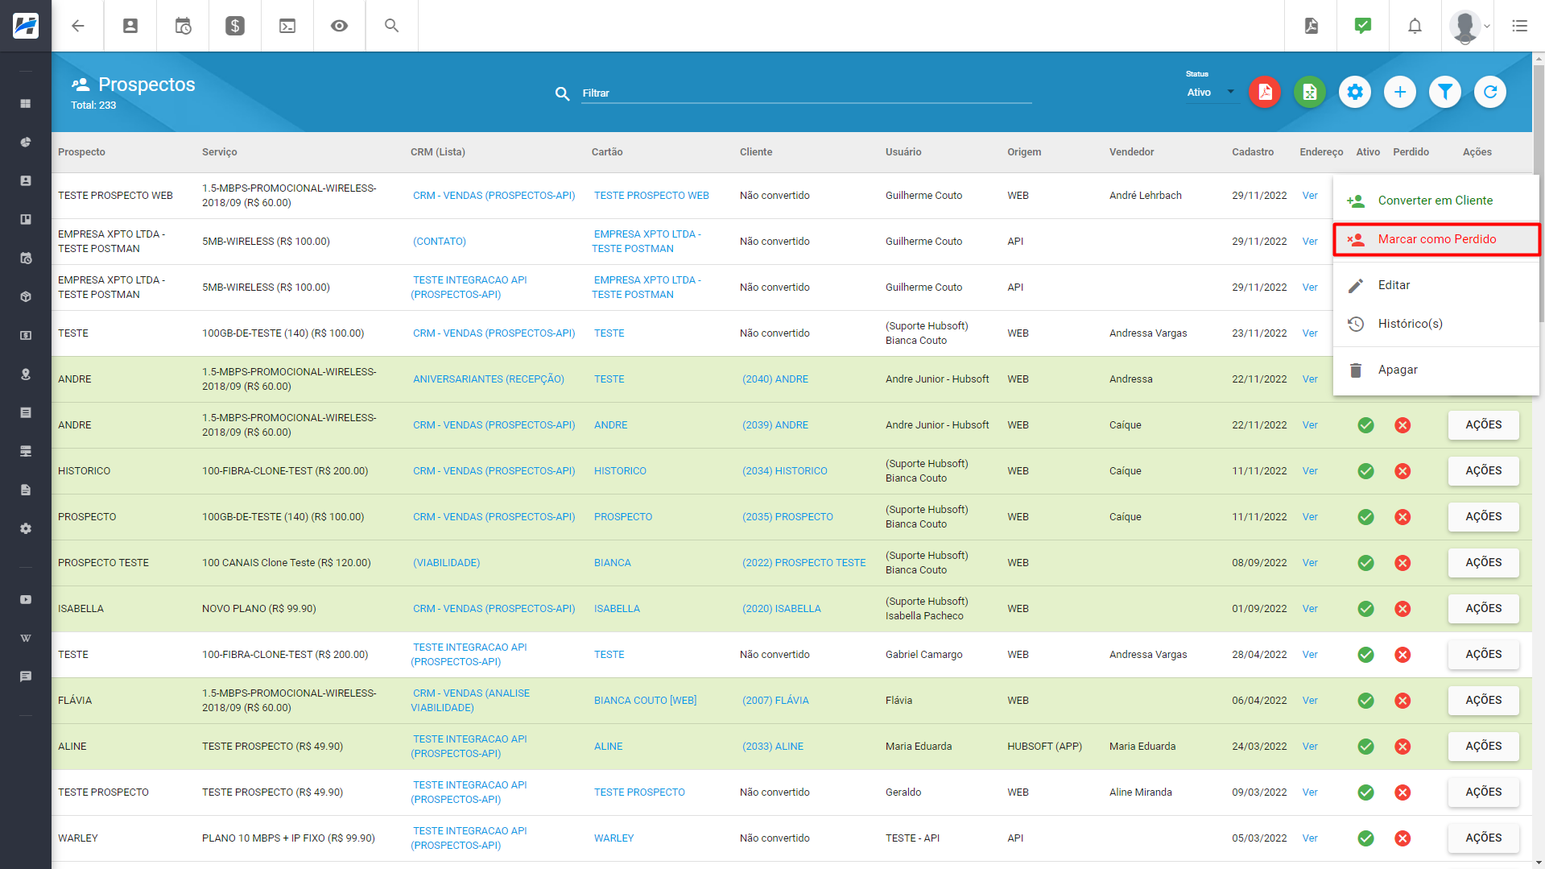Select Converter em Cliente menu option

click(1436, 201)
